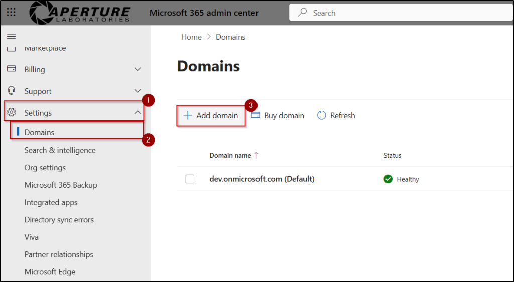Screen dimensions: 514x282
Task: Open Partner relationships
Action: [x=59, y=254]
